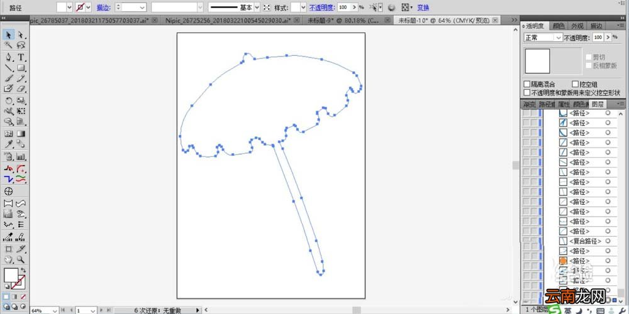Select the Rectangle tool
Viewport: 629px width, 314px height.
[x=21, y=68]
